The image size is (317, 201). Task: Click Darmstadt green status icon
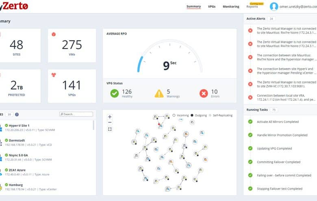tap(7, 140)
